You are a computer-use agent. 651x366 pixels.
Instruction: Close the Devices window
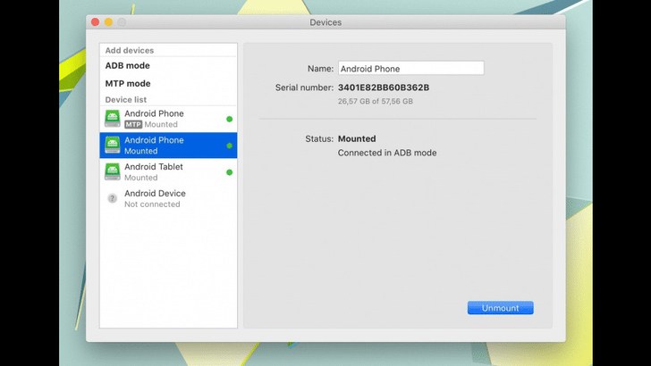click(x=95, y=22)
